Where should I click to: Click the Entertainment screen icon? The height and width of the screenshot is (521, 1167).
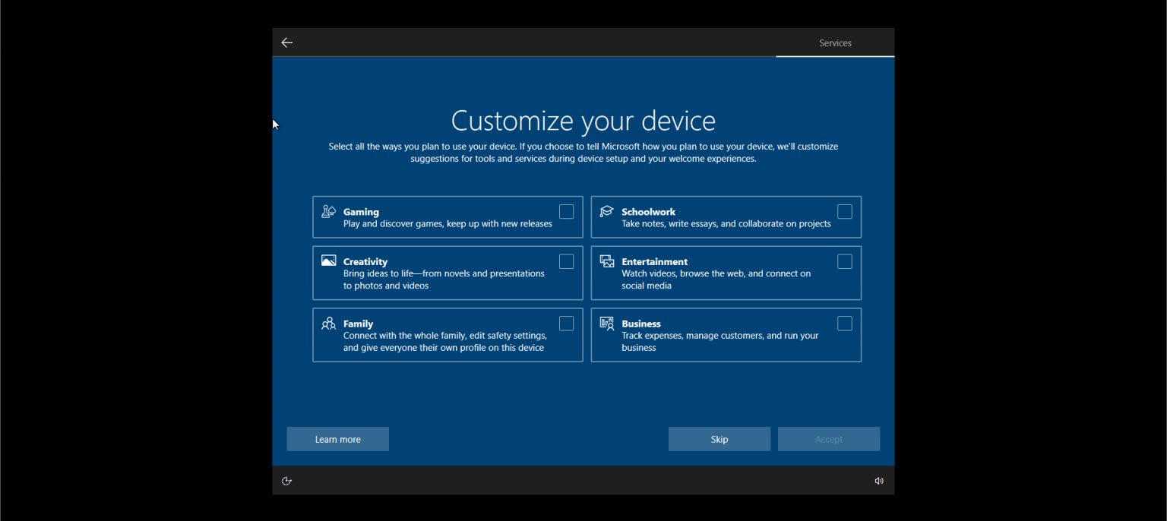pos(606,260)
